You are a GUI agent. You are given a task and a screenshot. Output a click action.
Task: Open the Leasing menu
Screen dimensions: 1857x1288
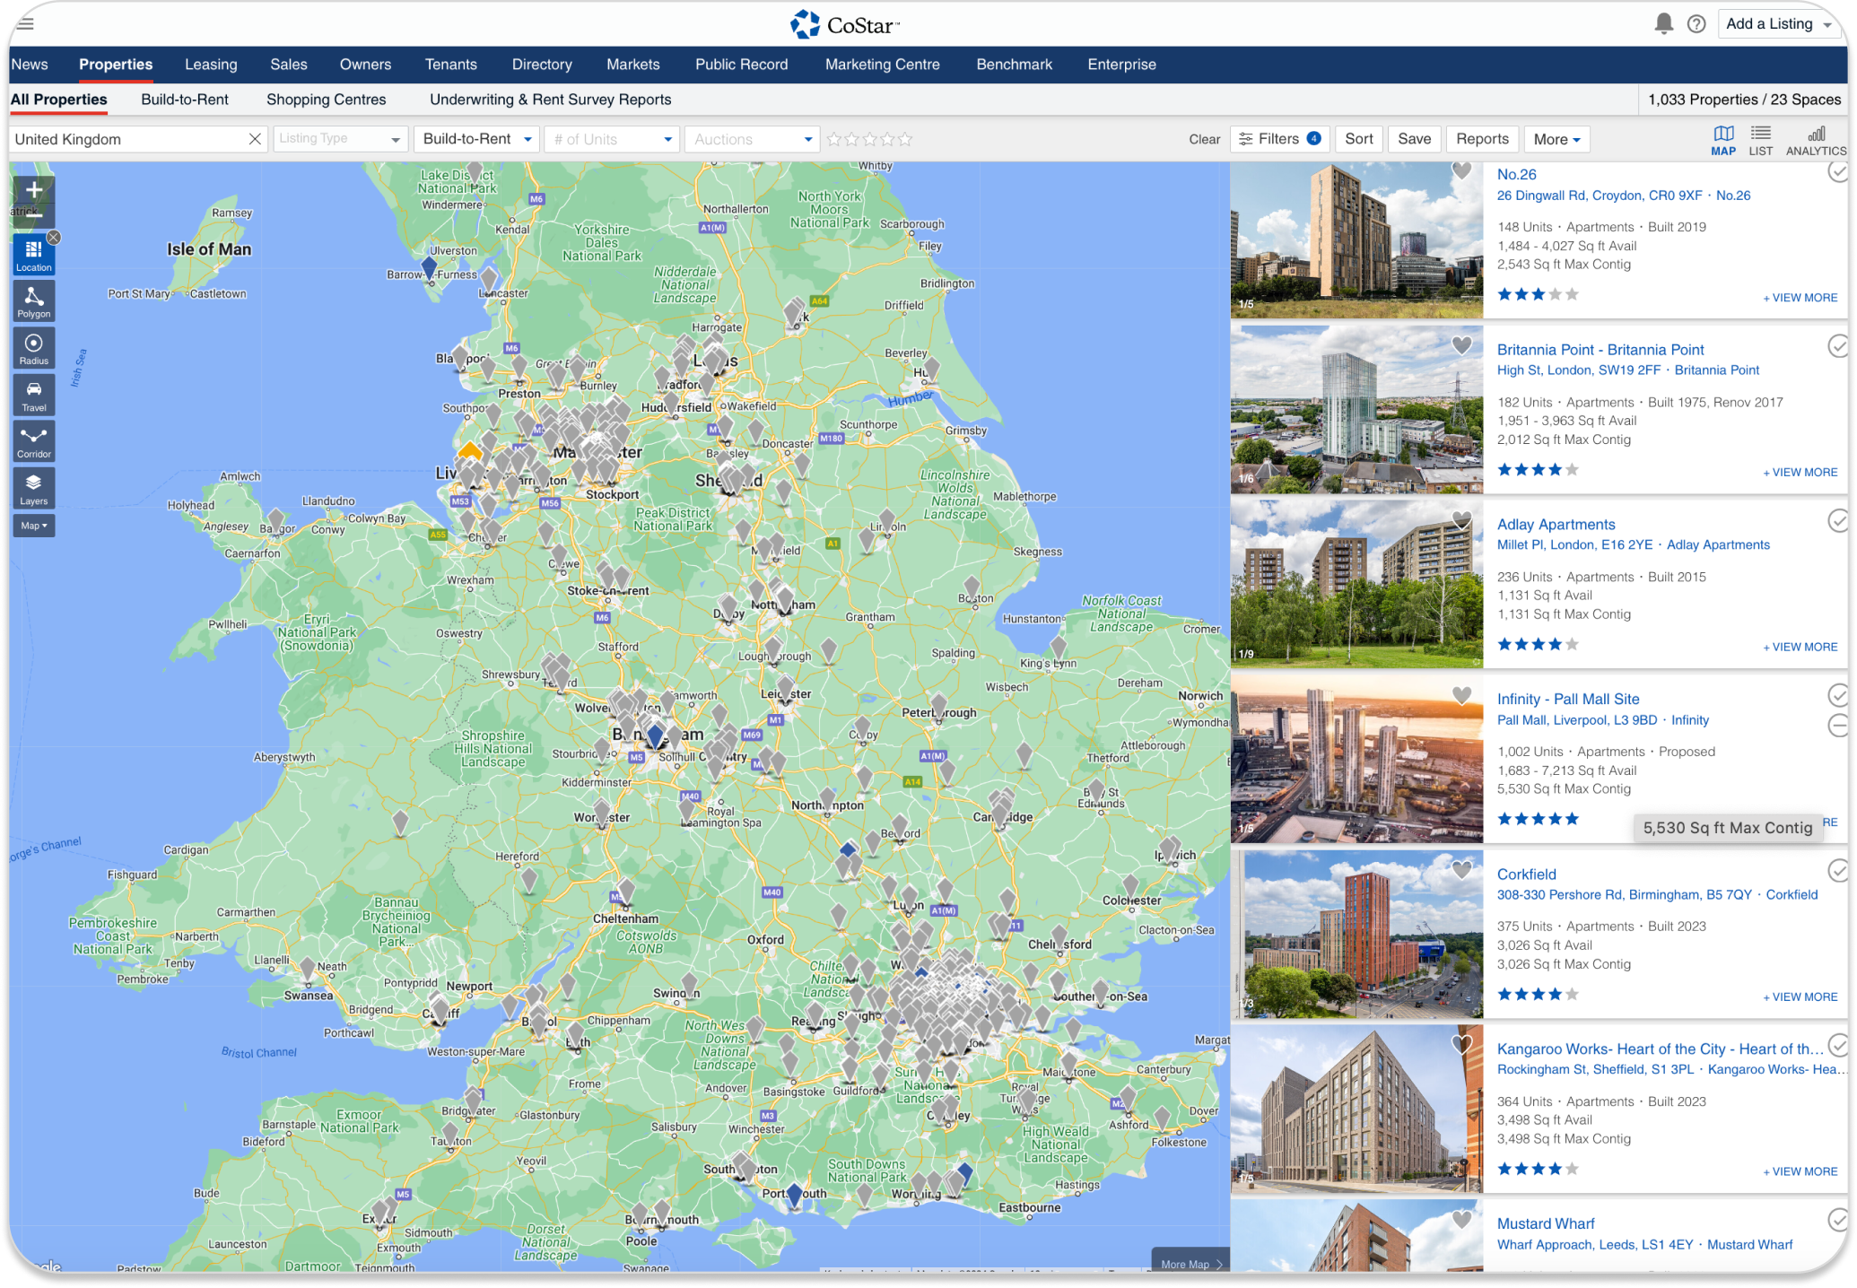[x=211, y=65]
